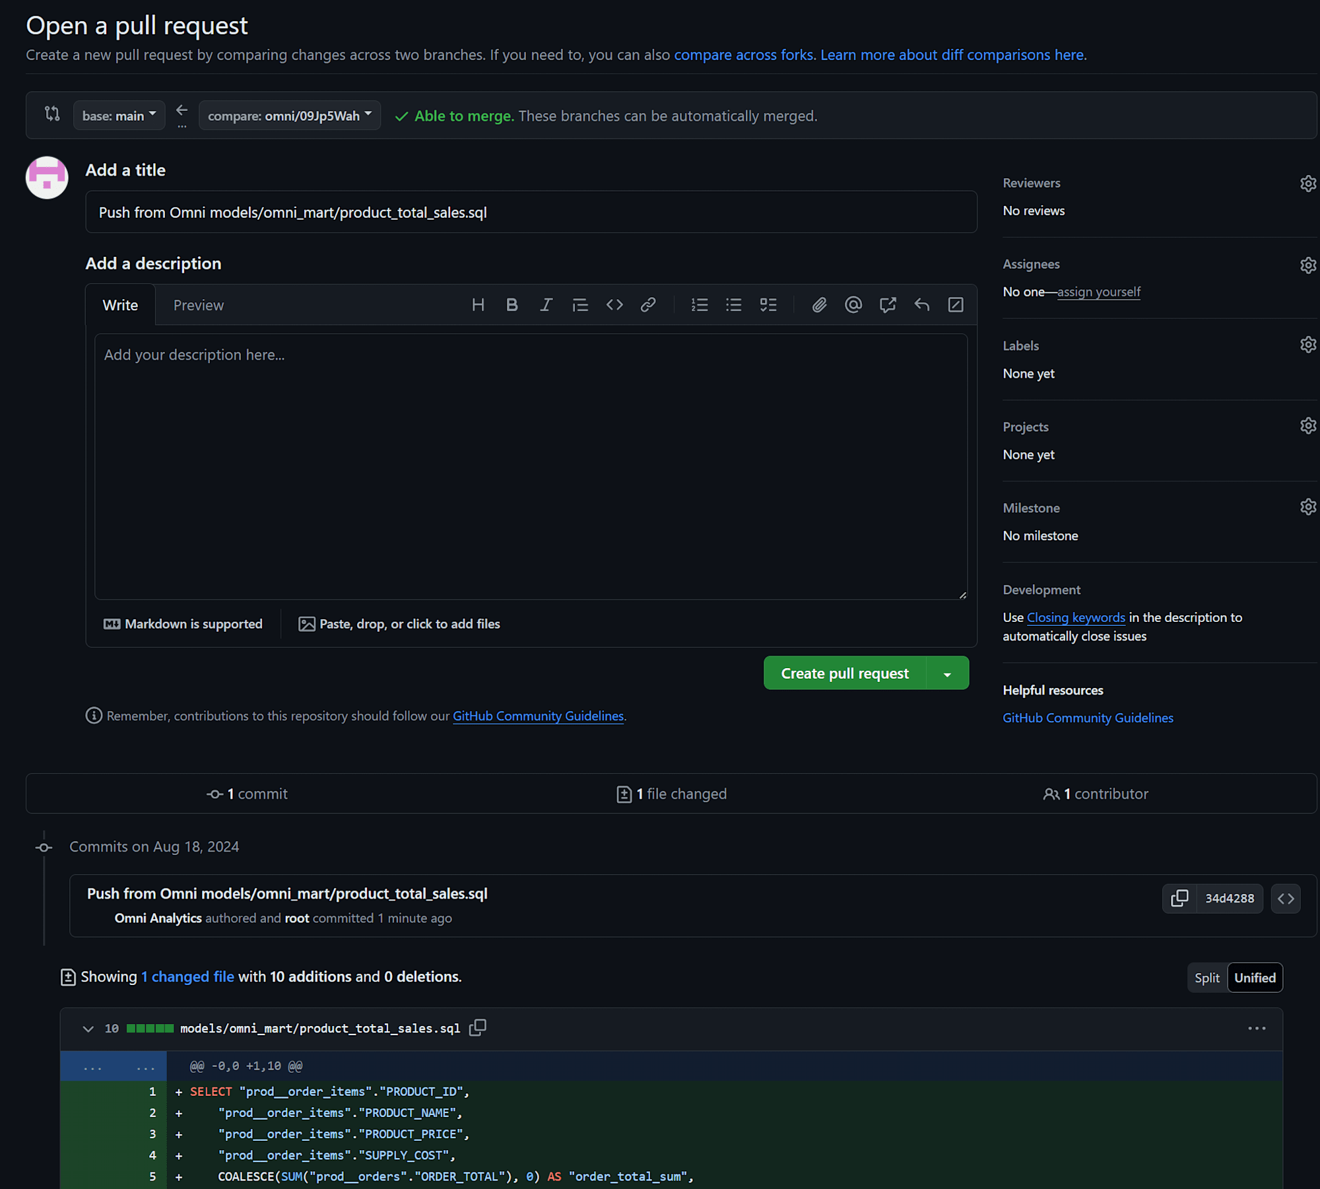Image resolution: width=1320 pixels, height=1189 pixels.
Task: Open Learn more about diff comparisons link
Action: click(952, 55)
